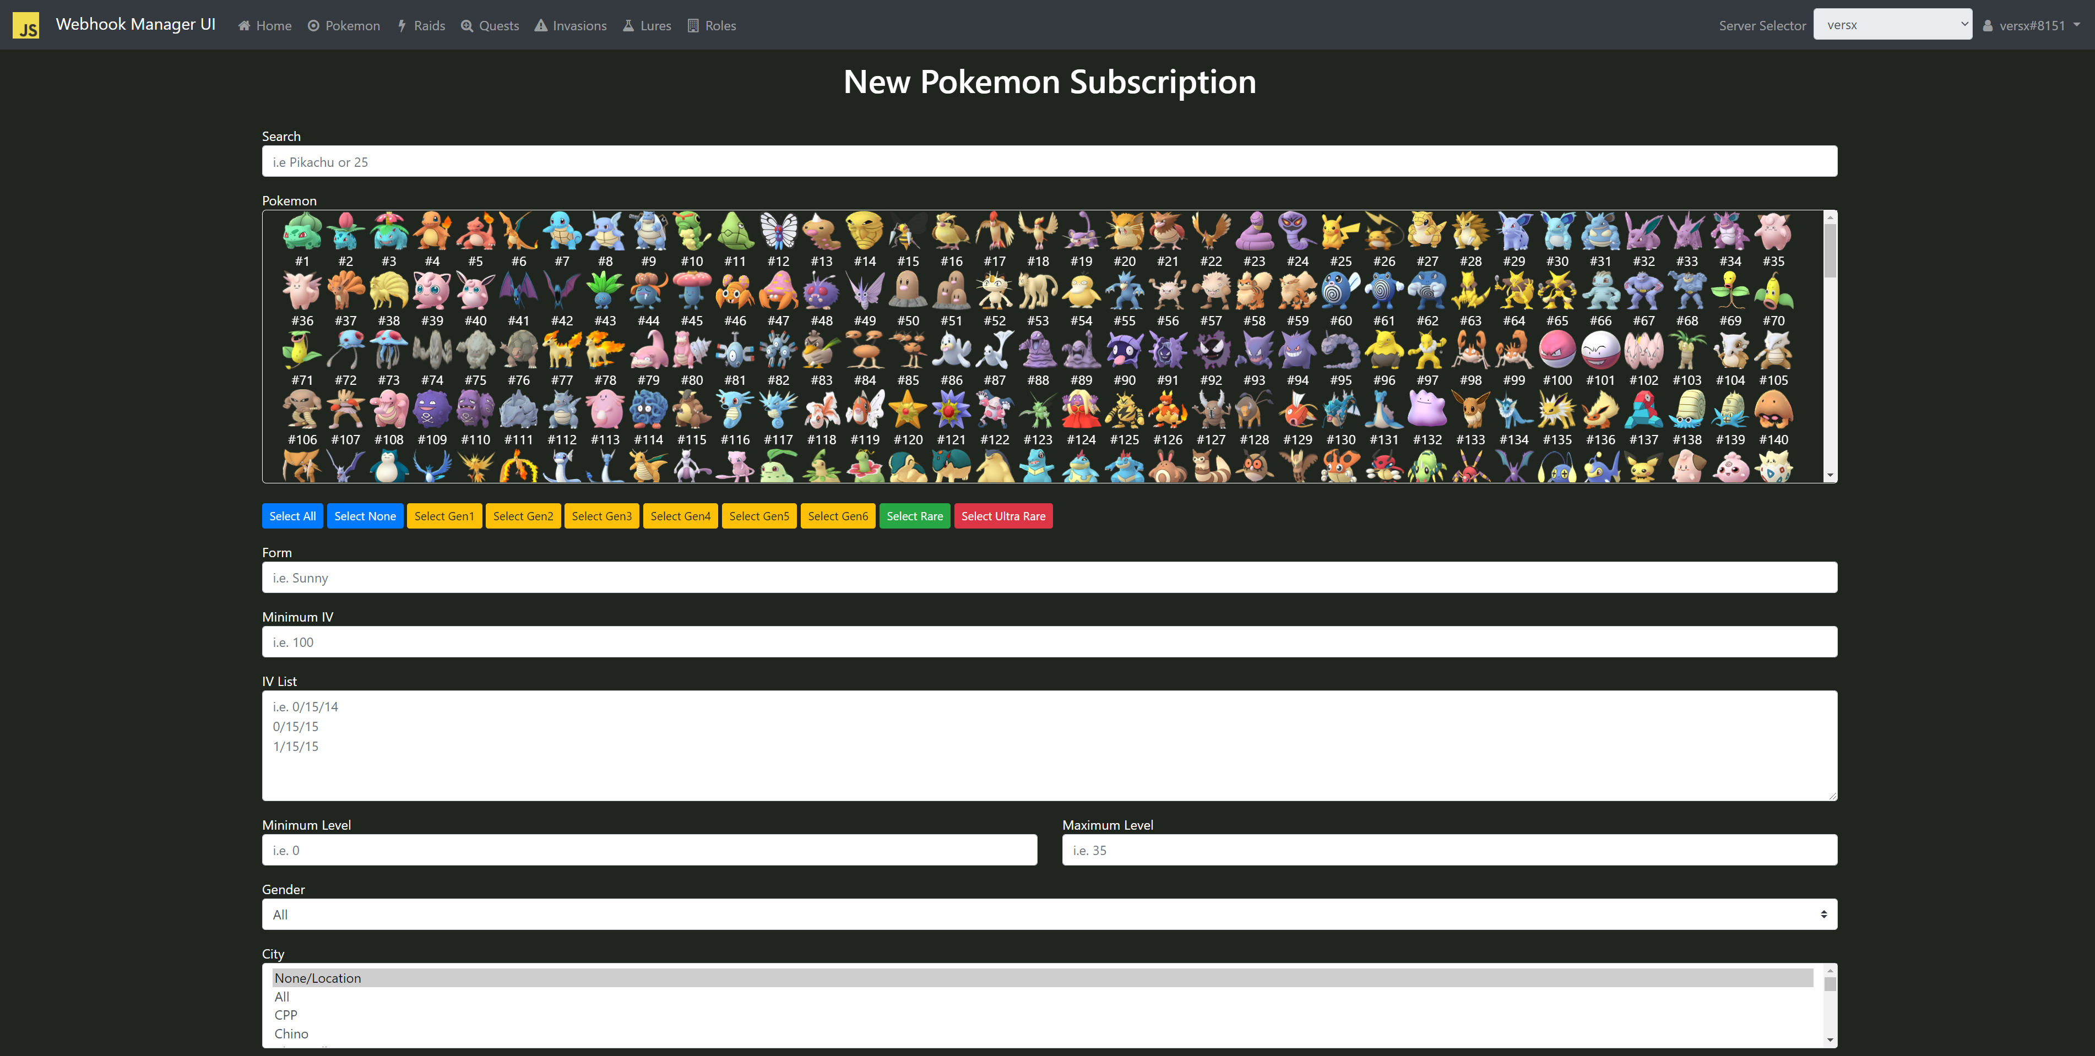Focus the Pokemon Search field
2095x1056 pixels.
1049,162
